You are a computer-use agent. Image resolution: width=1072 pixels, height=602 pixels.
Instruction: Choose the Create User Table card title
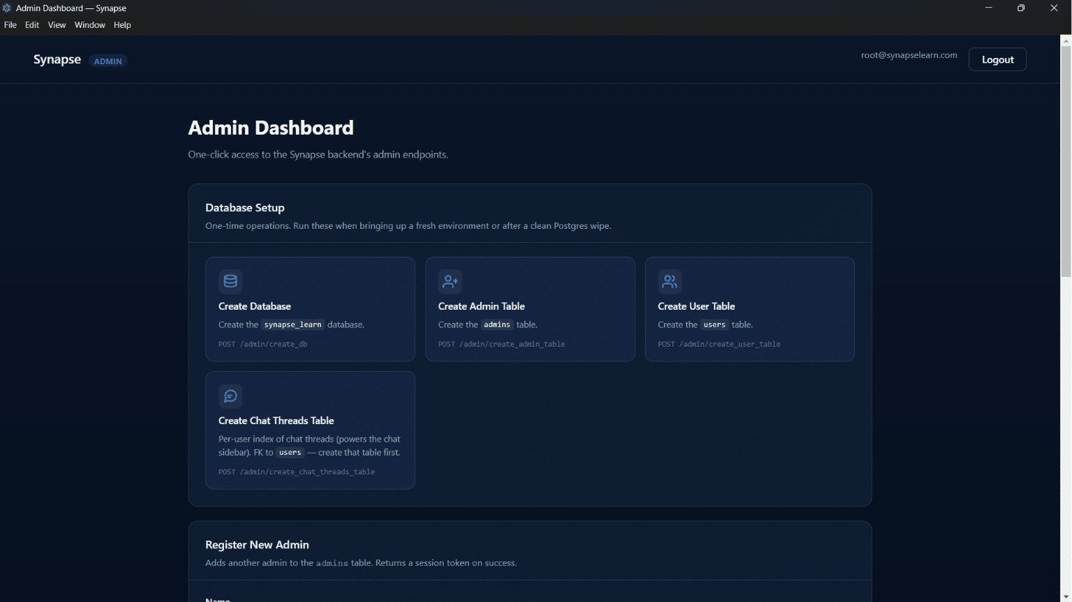point(697,306)
